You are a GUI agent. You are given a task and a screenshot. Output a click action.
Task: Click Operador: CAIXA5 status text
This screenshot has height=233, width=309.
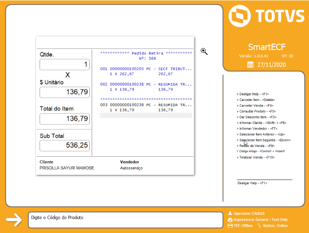249,214
